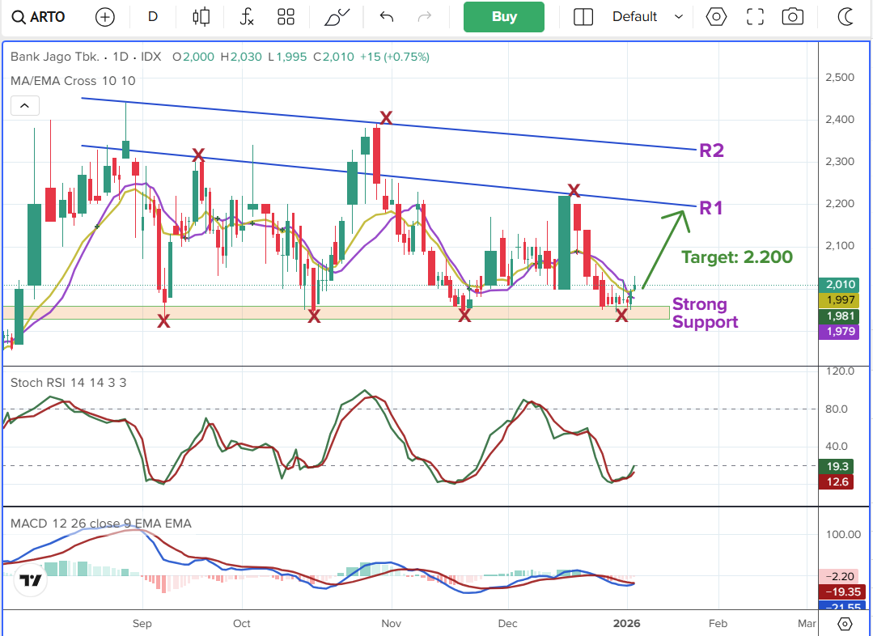Viewport: 873px width, 636px height.
Task: Open chart settings hexagon icon
Action: click(716, 17)
